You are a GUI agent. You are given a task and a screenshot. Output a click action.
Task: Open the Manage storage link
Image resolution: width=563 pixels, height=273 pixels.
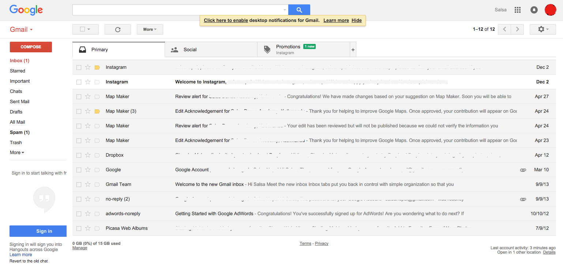coord(80,248)
